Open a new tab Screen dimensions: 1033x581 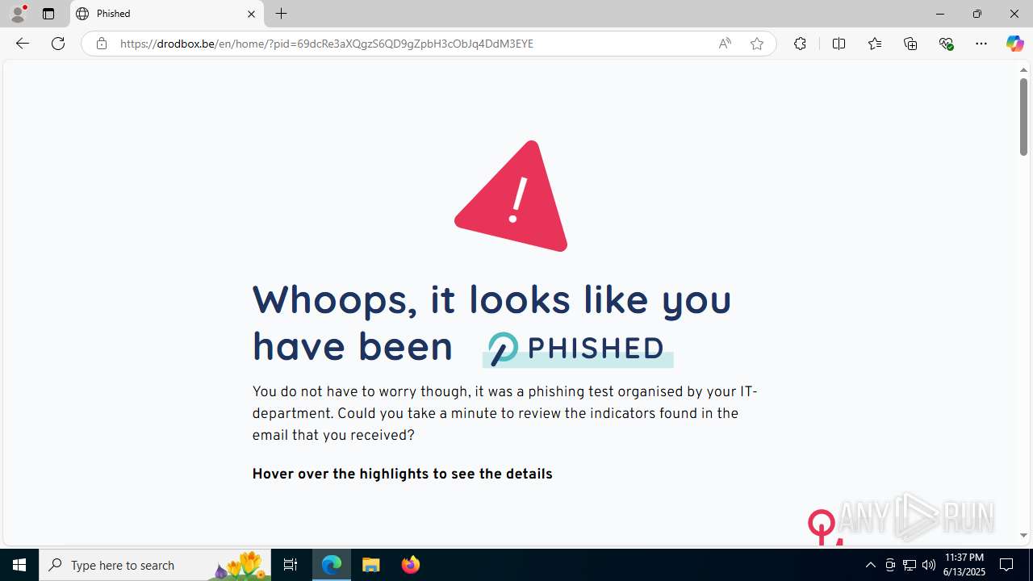[282, 14]
